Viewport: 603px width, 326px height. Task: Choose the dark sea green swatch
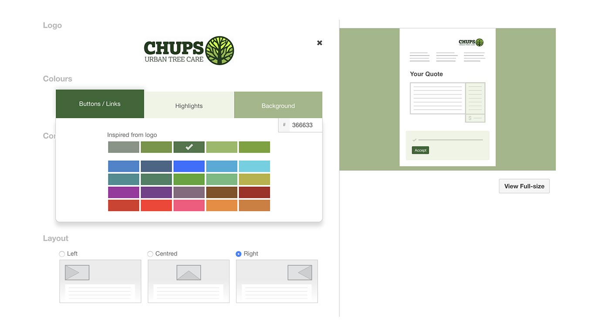(x=156, y=180)
